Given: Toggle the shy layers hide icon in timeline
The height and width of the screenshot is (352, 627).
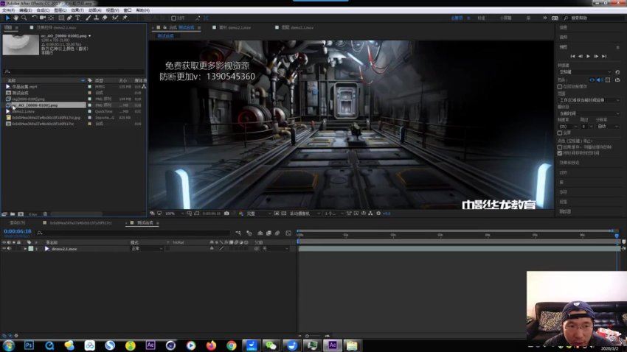Looking at the screenshot, I should 260,233.
